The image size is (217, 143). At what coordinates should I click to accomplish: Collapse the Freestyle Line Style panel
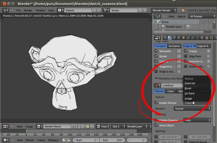coord(156,78)
